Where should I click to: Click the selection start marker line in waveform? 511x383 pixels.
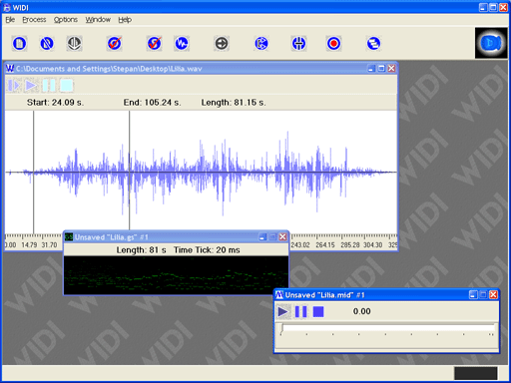[33, 173]
